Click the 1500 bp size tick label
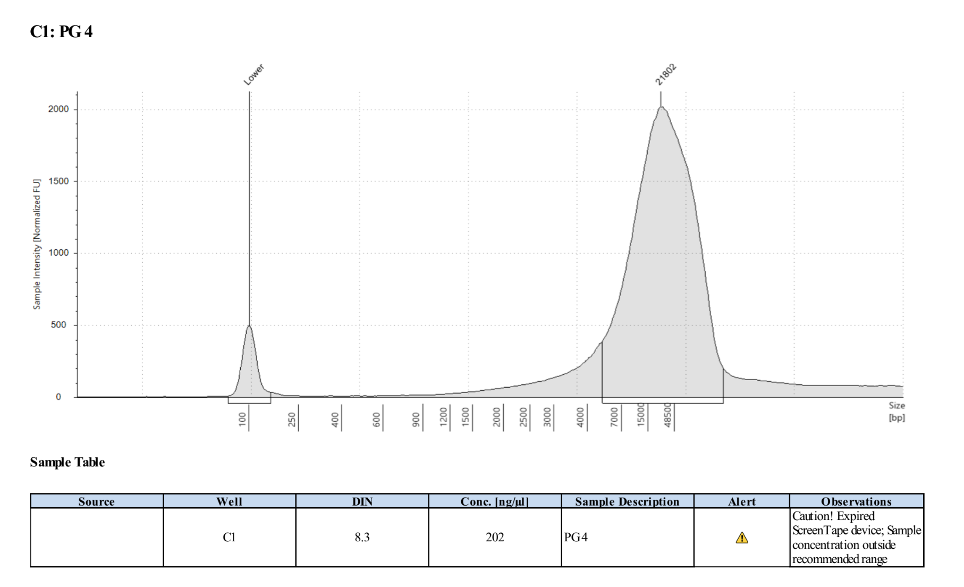 click(x=466, y=417)
